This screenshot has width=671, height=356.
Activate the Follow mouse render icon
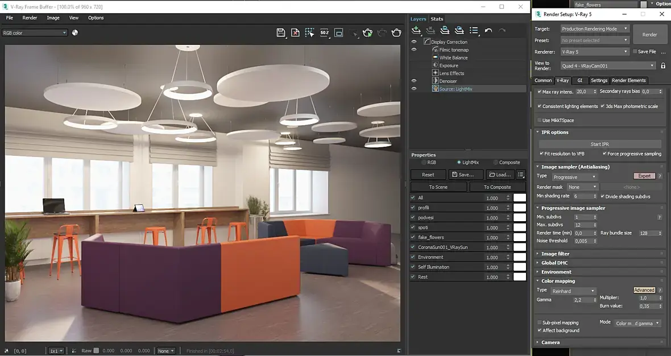[309, 32]
